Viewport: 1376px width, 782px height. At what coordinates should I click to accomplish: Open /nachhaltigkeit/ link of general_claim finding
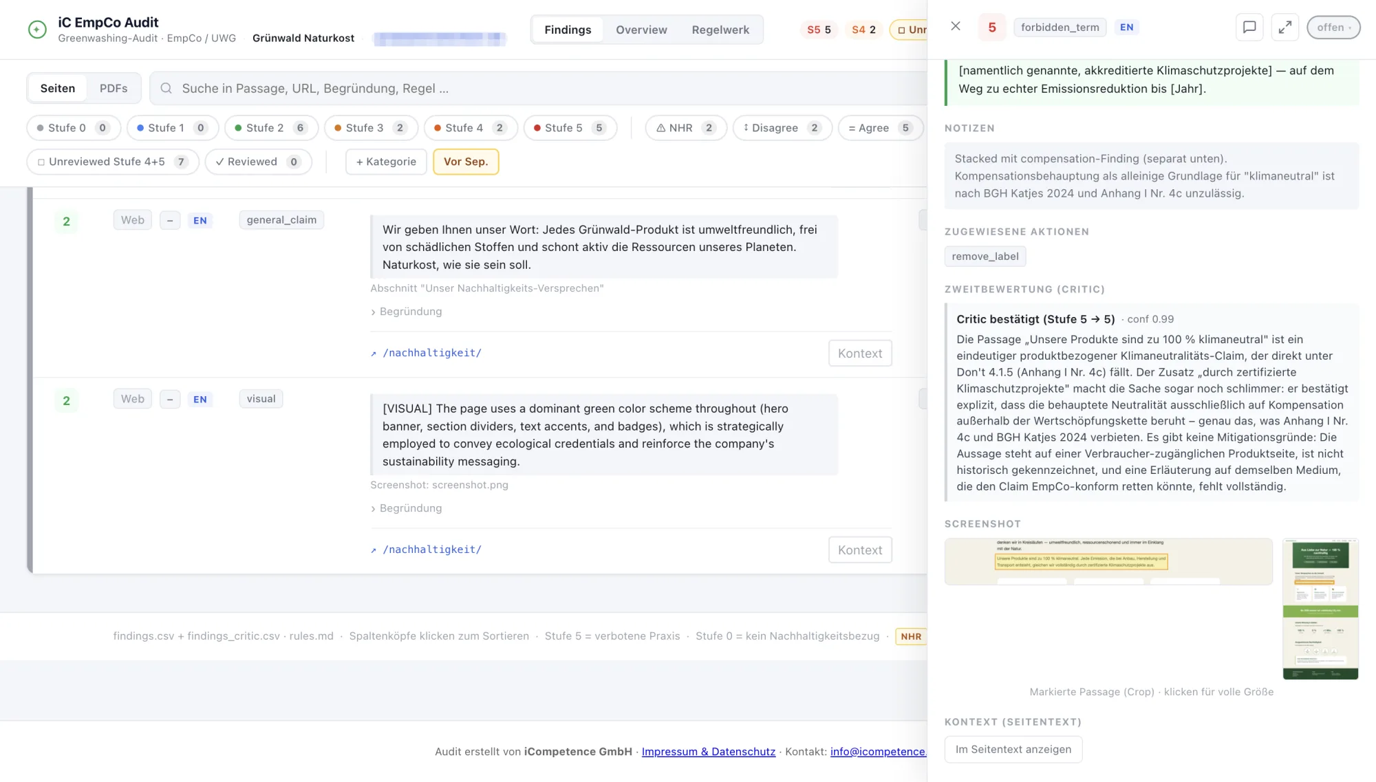[x=432, y=353]
